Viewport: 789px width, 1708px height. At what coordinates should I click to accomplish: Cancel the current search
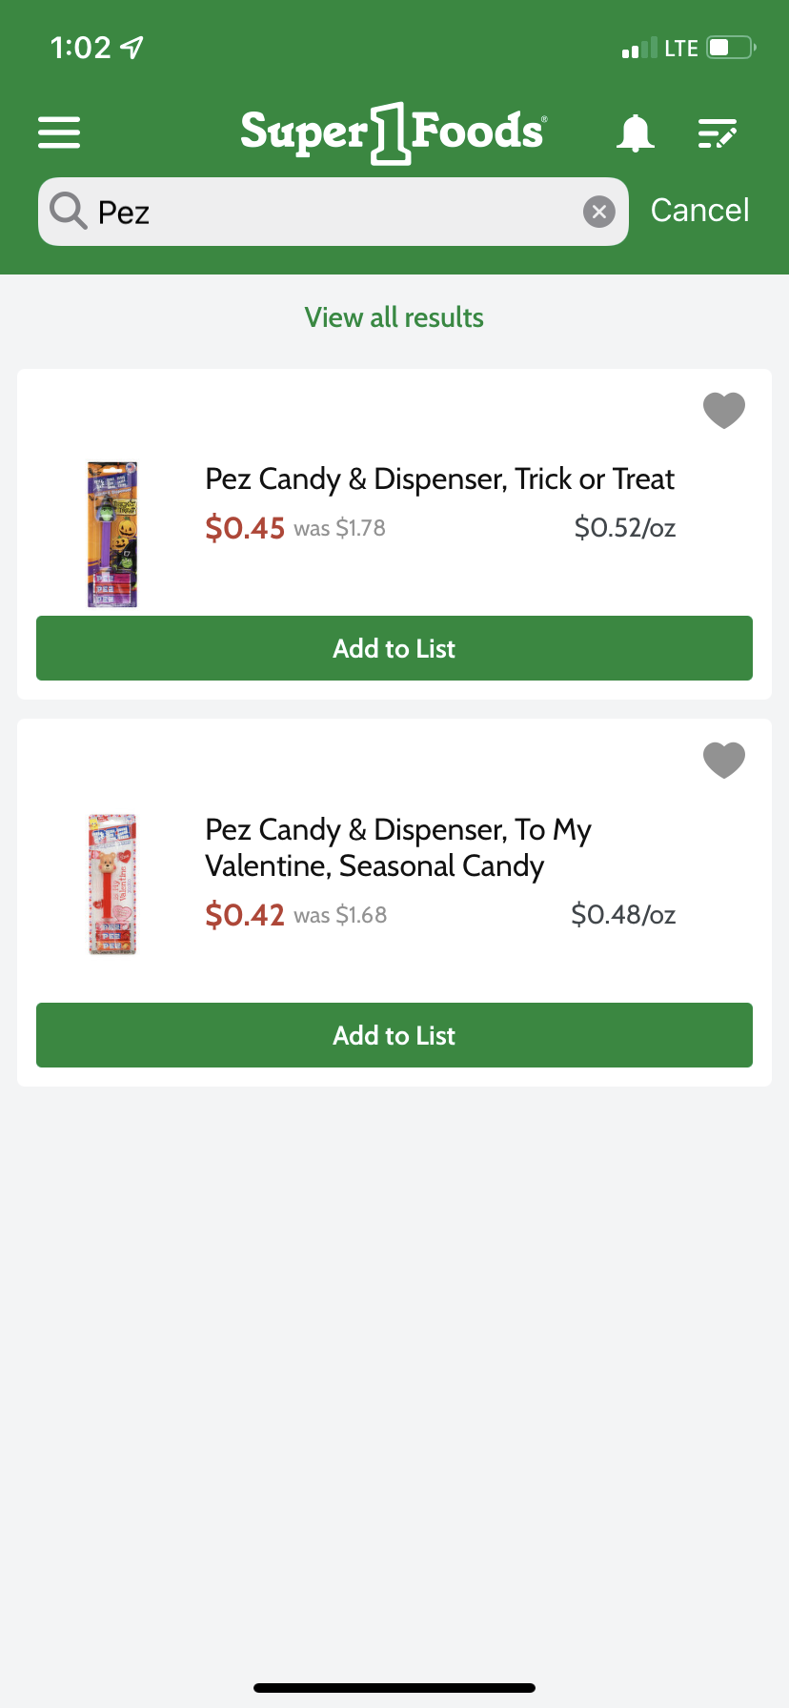pos(699,211)
